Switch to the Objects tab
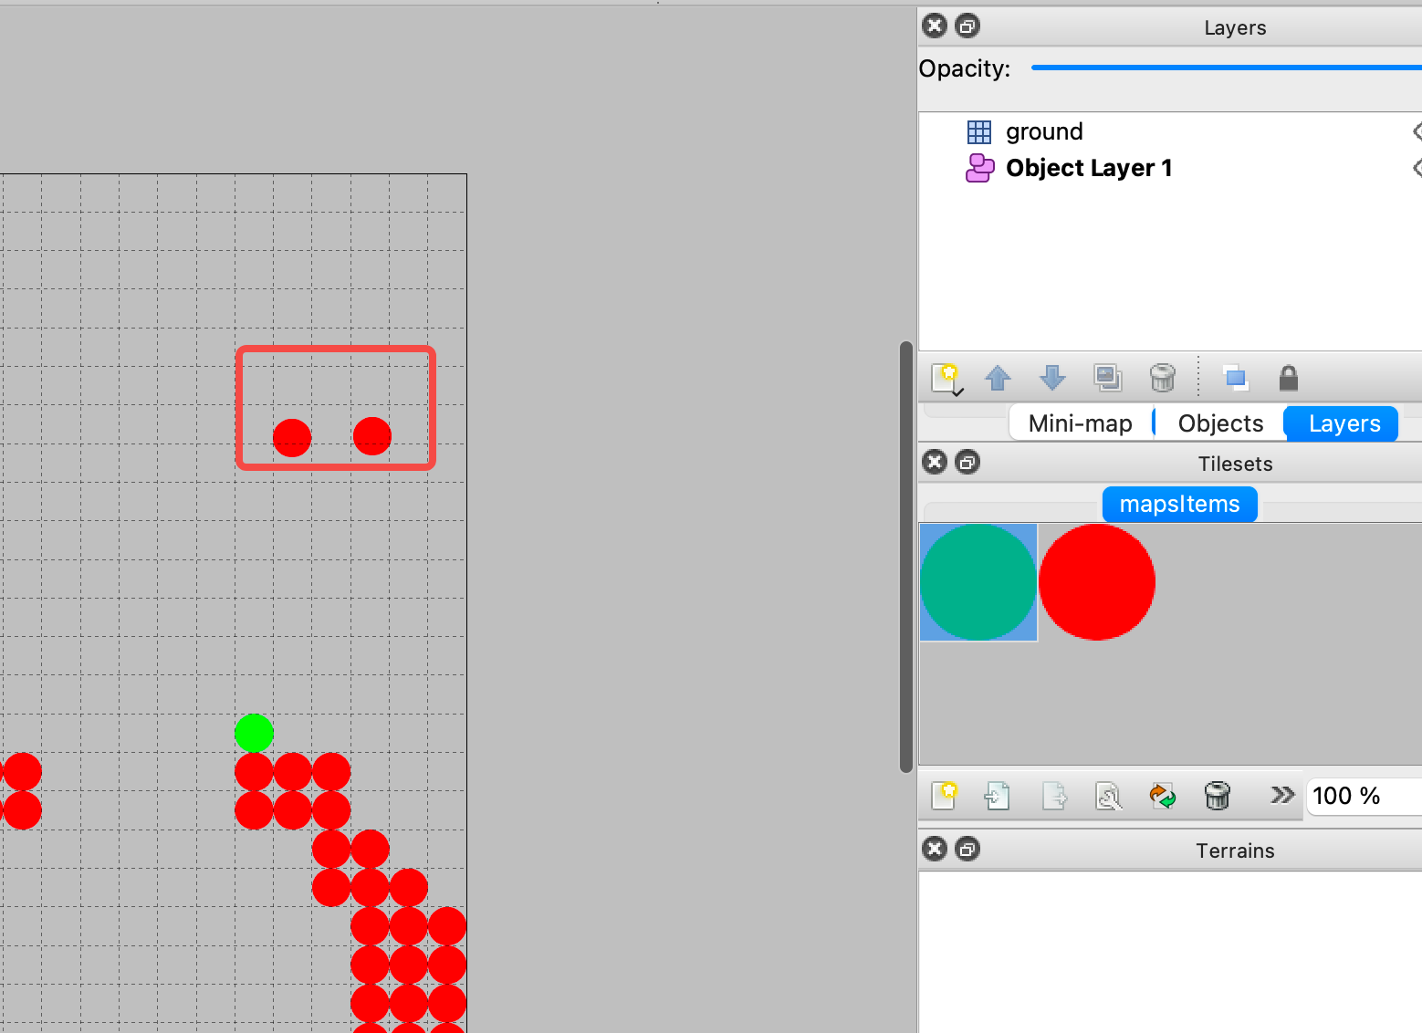 pyautogui.click(x=1220, y=423)
